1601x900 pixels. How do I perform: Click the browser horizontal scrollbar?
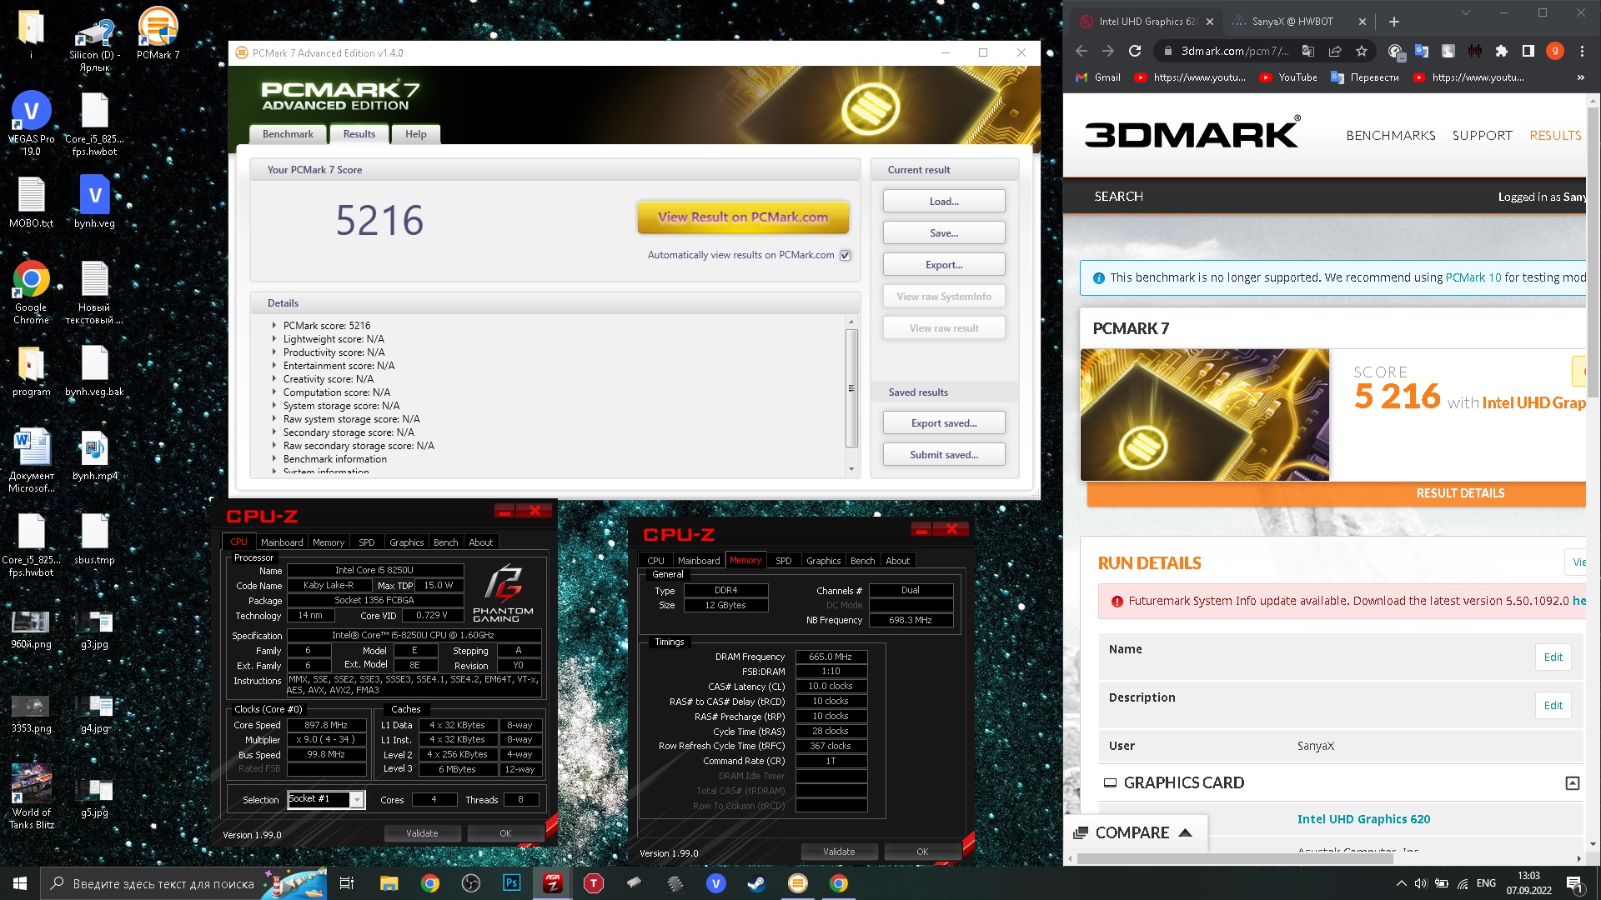coord(1234,858)
